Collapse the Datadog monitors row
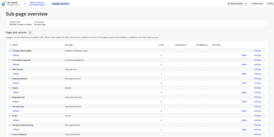This screenshot has width=274, height=137. click(x=10, y=78)
